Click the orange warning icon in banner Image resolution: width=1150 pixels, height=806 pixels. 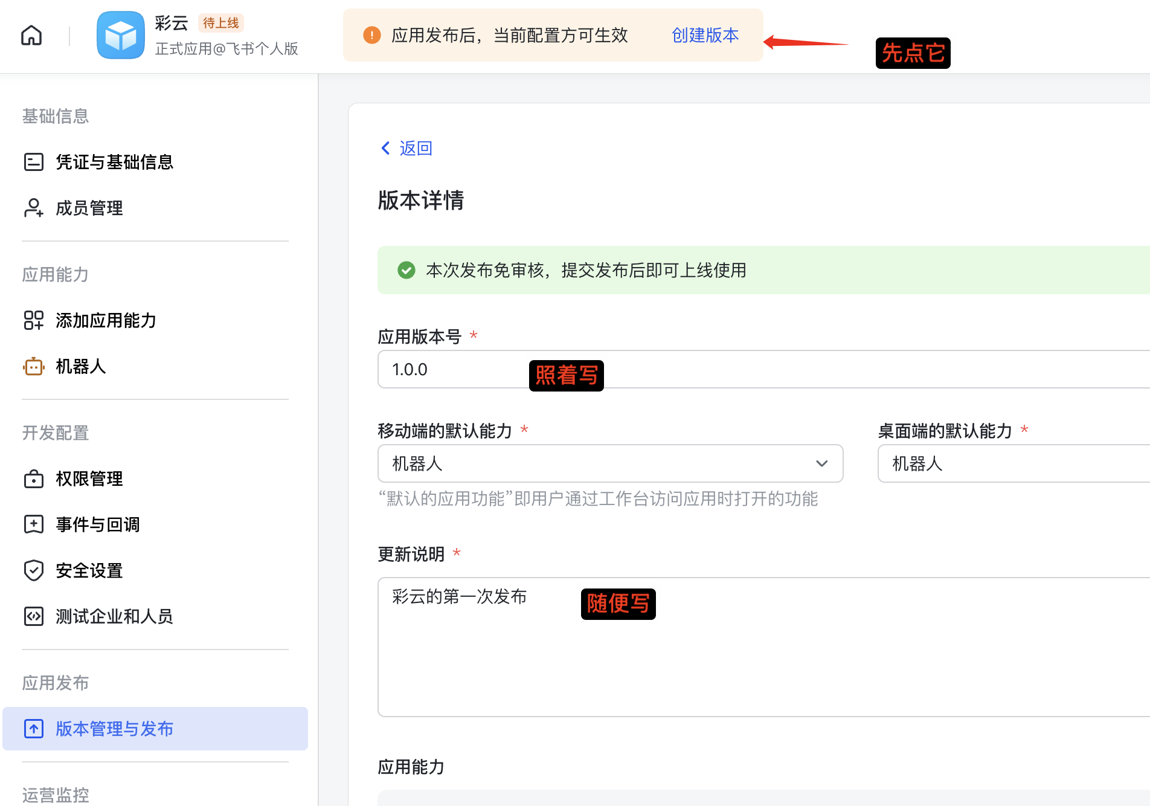[x=371, y=35]
